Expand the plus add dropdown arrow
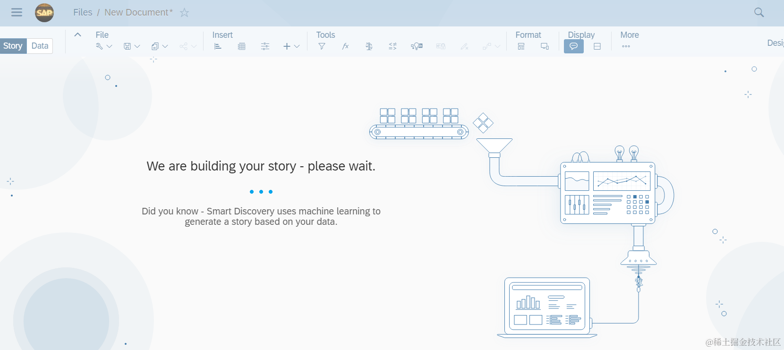The image size is (784, 350). [297, 46]
